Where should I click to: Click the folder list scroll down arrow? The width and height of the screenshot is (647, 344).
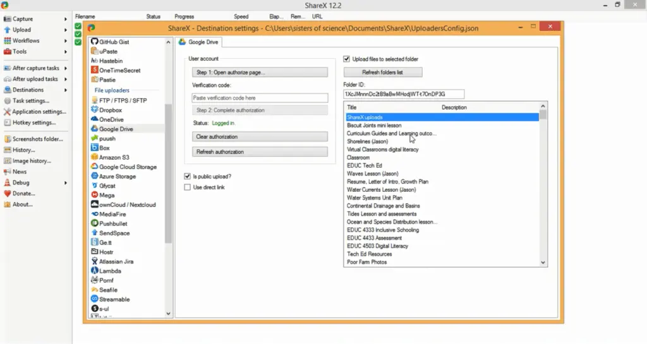[x=543, y=263]
